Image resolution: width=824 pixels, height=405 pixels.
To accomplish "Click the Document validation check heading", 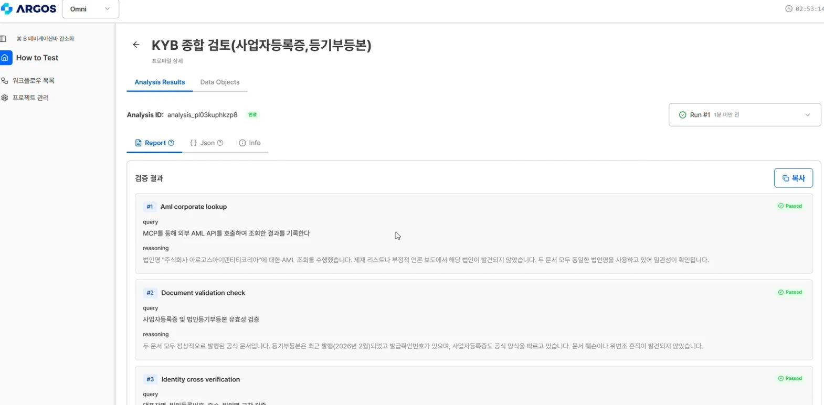I will tap(203, 293).
